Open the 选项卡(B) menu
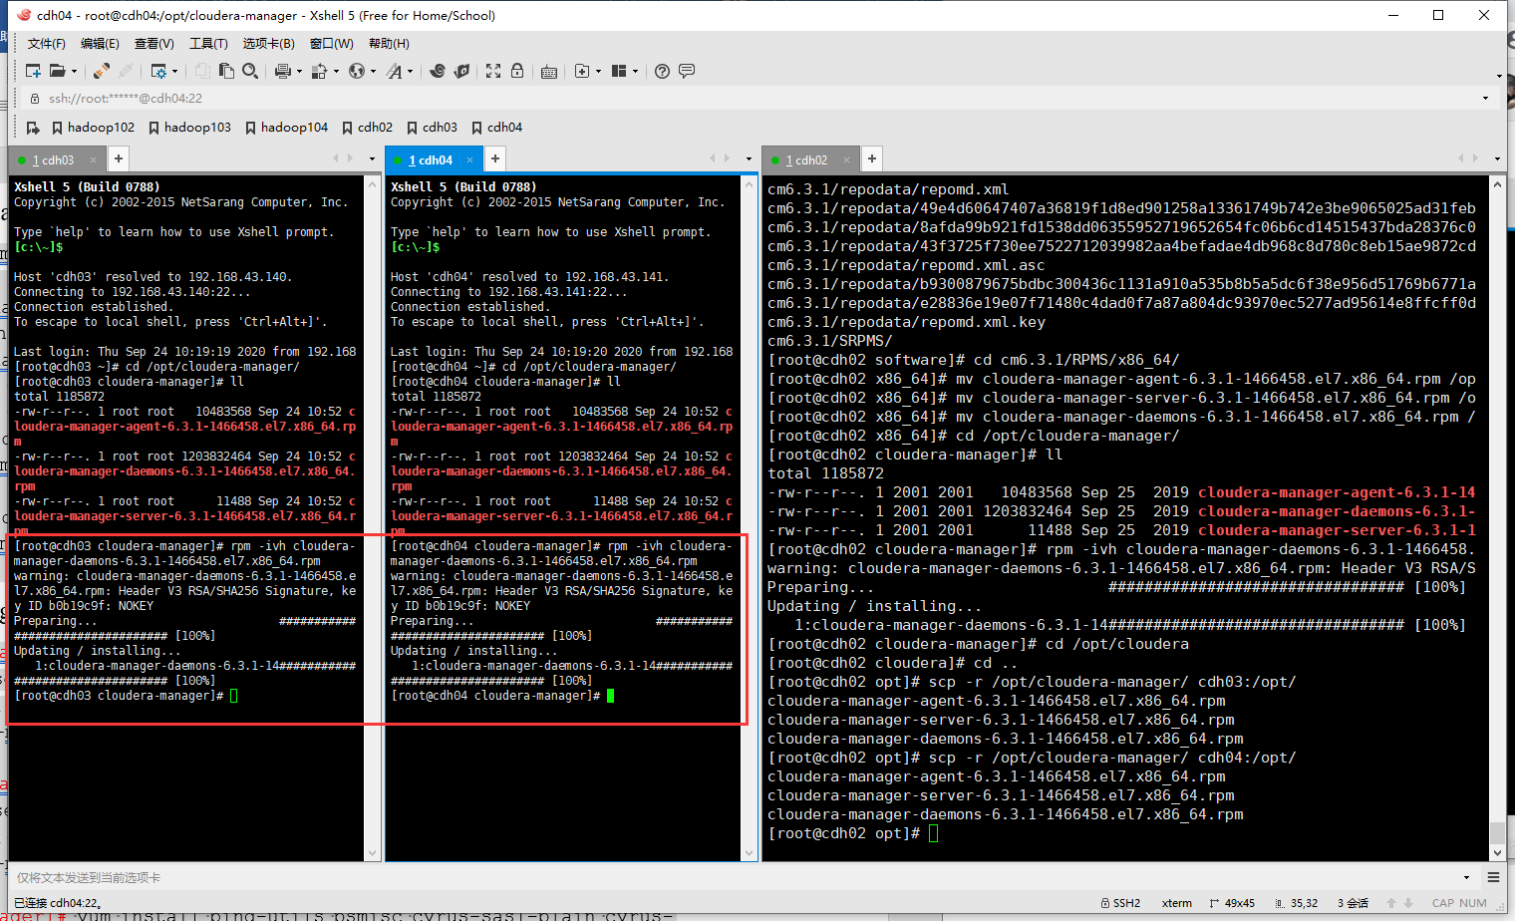 coord(269,43)
